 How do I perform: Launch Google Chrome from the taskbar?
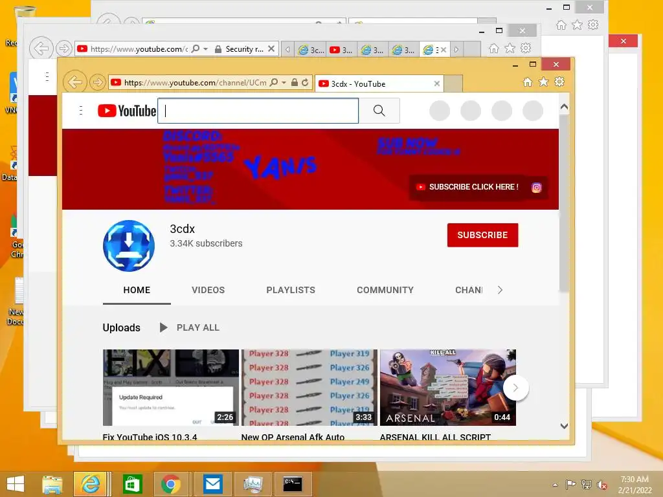tap(171, 484)
